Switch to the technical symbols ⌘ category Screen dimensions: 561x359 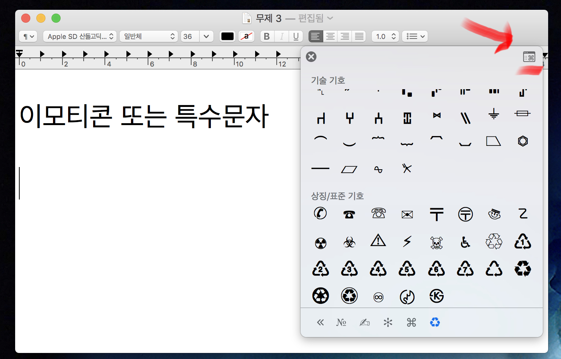[411, 322]
